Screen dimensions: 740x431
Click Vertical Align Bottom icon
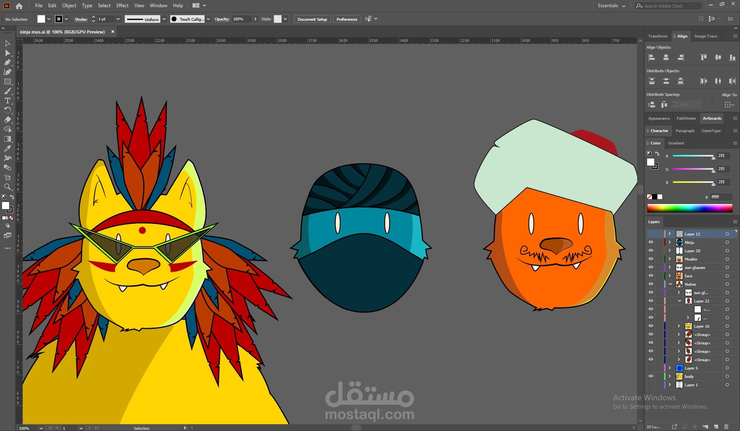pos(732,57)
